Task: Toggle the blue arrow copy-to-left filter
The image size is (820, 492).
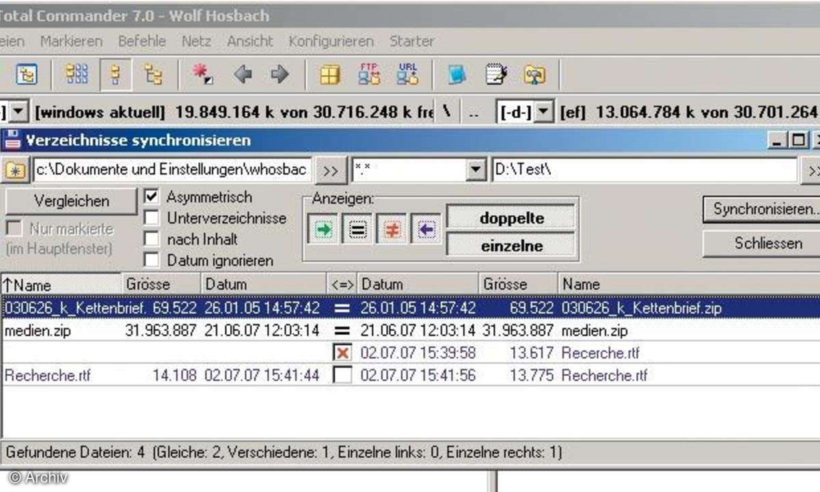Action: (x=426, y=230)
